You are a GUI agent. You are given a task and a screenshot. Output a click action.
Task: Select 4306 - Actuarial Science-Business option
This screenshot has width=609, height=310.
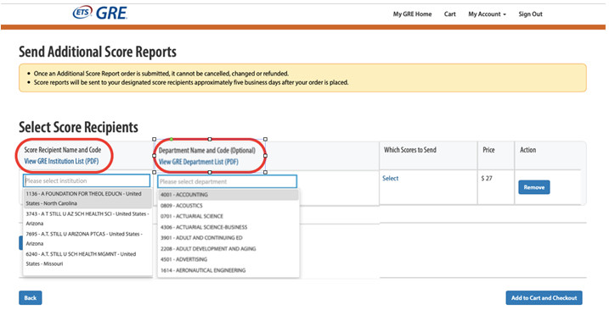coord(228,227)
